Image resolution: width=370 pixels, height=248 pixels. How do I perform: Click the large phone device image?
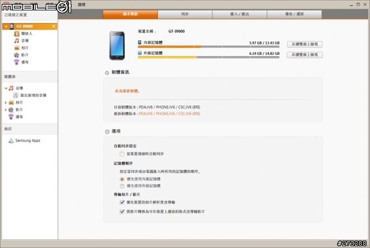coord(117,46)
